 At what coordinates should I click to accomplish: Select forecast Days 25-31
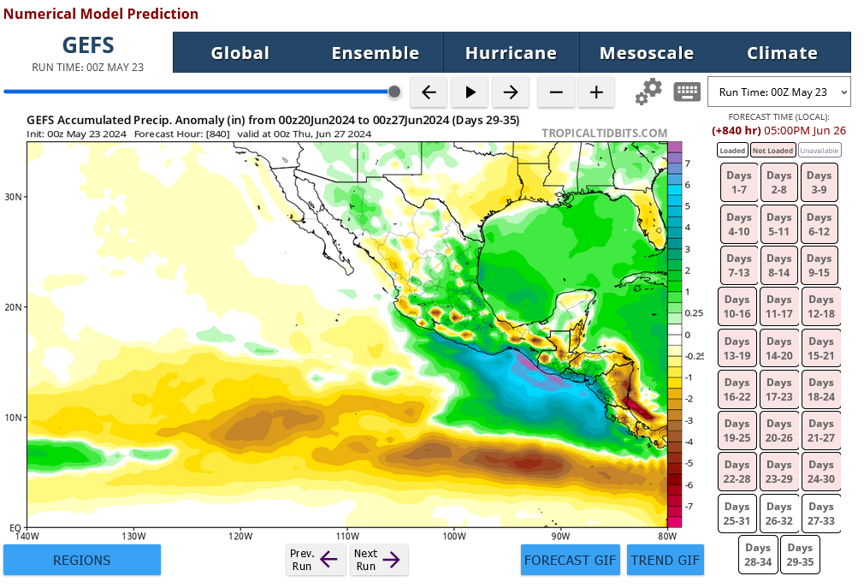(x=737, y=514)
